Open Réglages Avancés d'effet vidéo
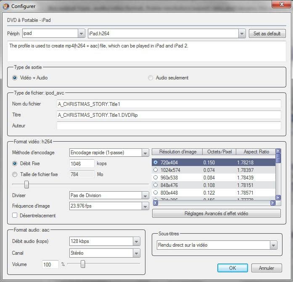The width and height of the screenshot is (293, 282). (x=216, y=213)
